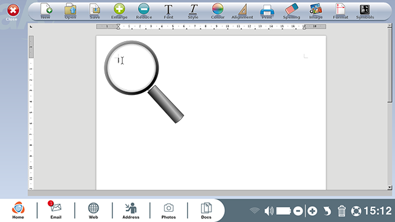Enlarge the text with green plus
The width and height of the screenshot is (395, 222).
tap(119, 11)
